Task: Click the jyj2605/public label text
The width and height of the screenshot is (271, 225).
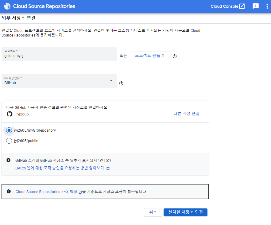Action: pos(26,141)
